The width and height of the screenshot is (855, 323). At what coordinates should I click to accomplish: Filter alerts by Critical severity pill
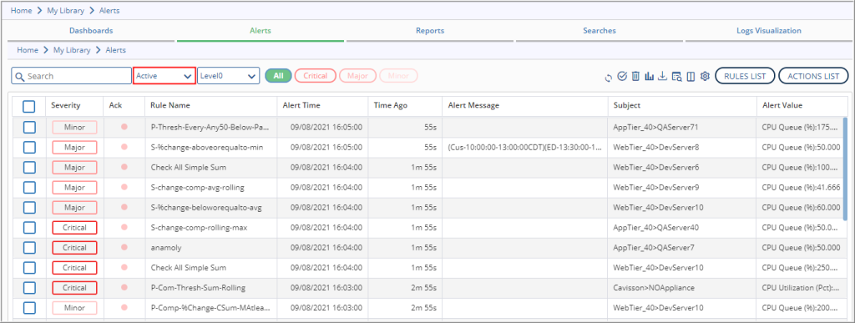tap(315, 76)
